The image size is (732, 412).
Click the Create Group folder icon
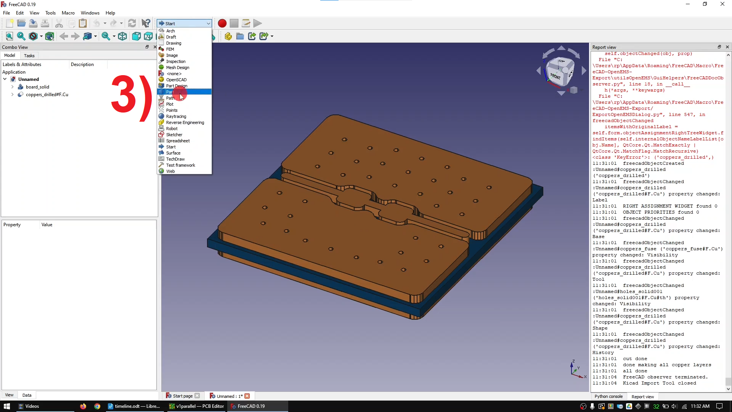click(x=240, y=36)
